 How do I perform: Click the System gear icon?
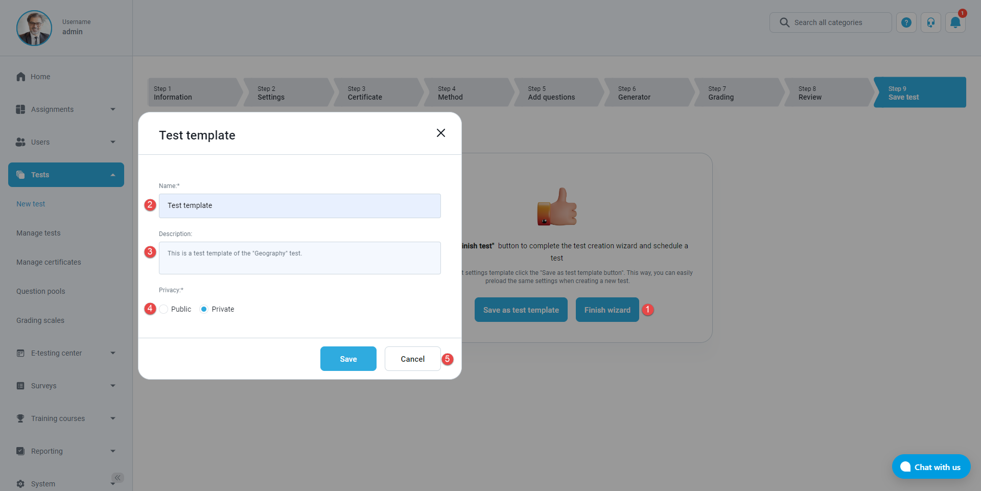20,484
